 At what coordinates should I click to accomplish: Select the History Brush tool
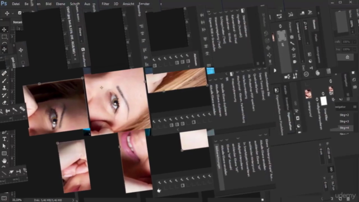(4, 95)
